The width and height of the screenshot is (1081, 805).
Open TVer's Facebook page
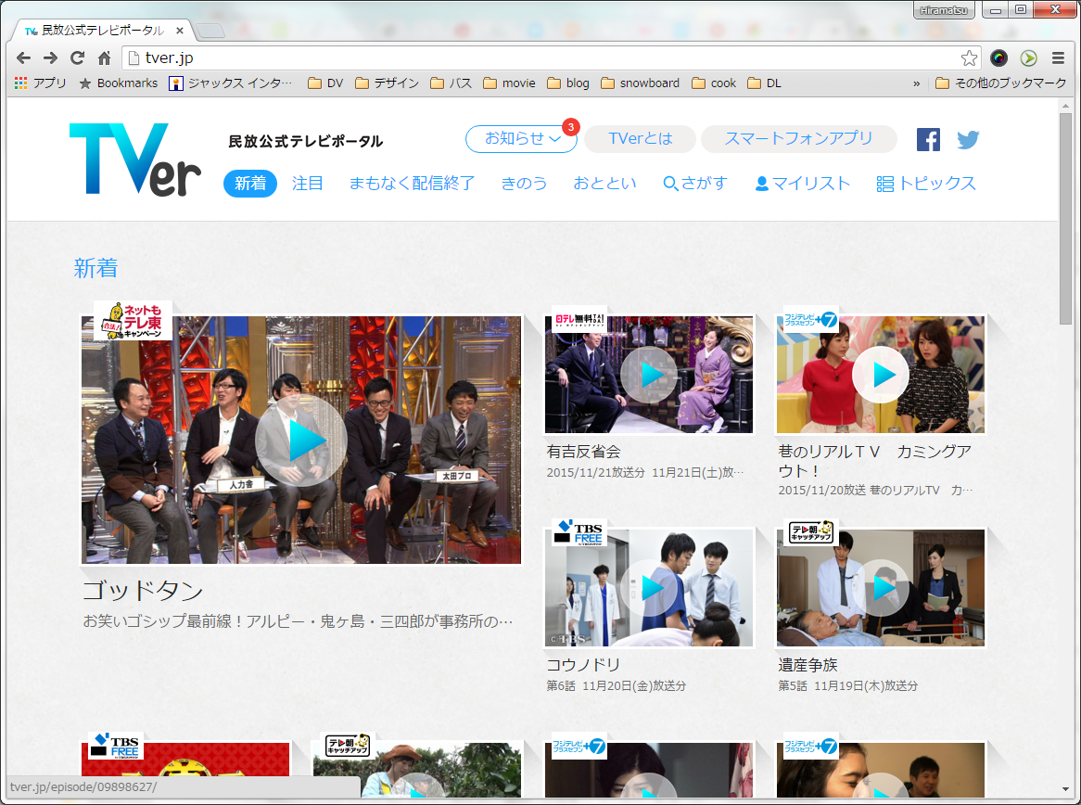(927, 139)
